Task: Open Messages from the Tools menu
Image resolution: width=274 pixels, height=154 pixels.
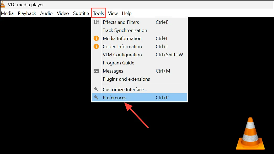Action: coord(139,71)
